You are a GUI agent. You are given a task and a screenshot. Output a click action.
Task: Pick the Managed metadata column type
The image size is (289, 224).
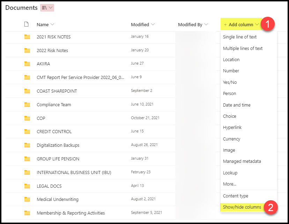242,161
